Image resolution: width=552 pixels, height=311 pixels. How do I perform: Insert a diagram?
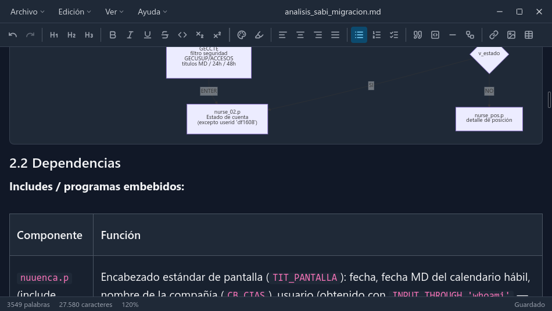(x=470, y=35)
